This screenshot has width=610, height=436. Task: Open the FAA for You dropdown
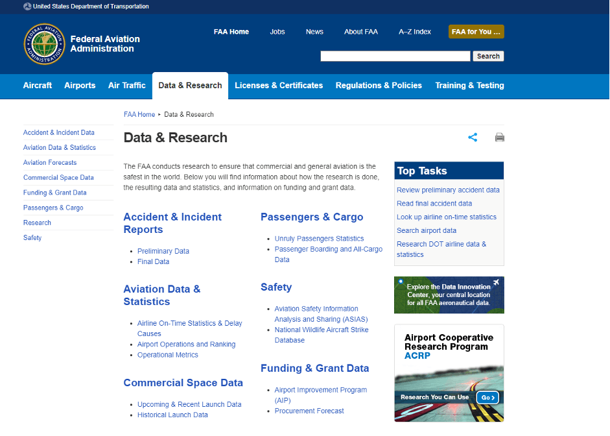pyautogui.click(x=476, y=32)
